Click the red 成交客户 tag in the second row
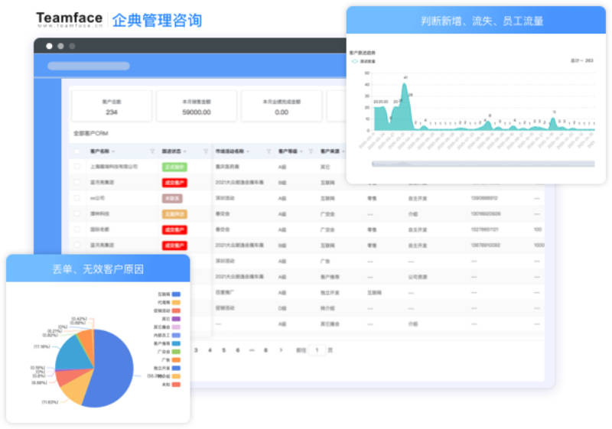Viewport: 612px width, 429px height. coord(174,183)
